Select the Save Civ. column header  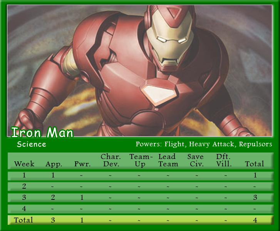pyautogui.click(x=197, y=160)
